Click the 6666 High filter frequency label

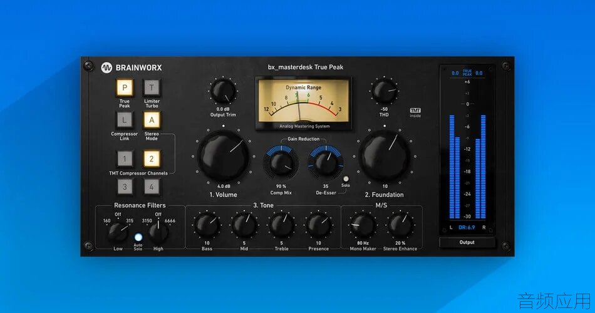(x=170, y=220)
